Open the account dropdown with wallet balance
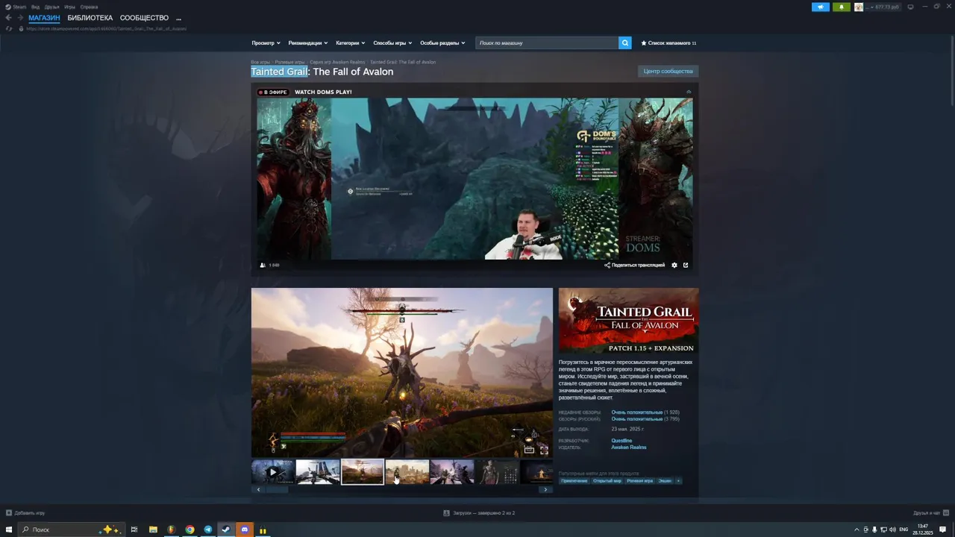 [883, 7]
